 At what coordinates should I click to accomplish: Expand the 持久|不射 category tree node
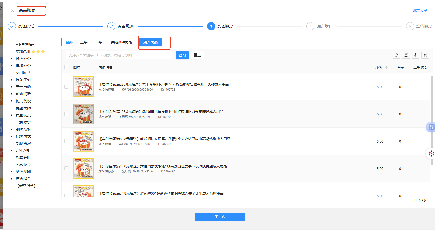point(12,80)
